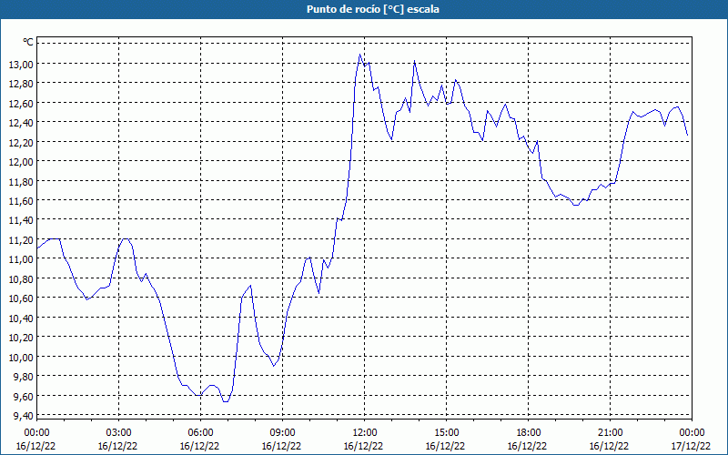
Task: Select the 17/12/22 date label
Action: [x=691, y=446]
